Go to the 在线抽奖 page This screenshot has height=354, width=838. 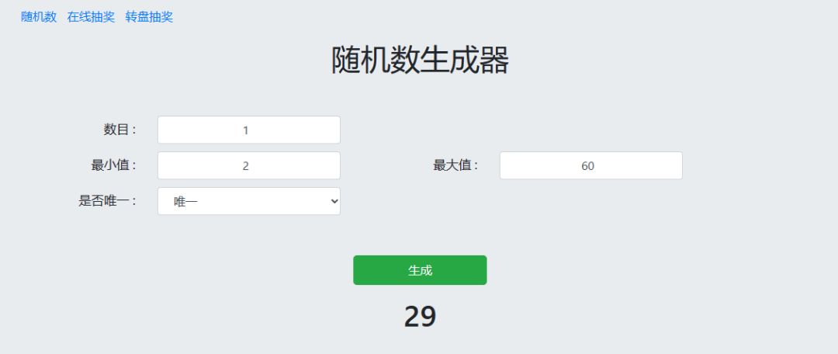click(x=91, y=17)
